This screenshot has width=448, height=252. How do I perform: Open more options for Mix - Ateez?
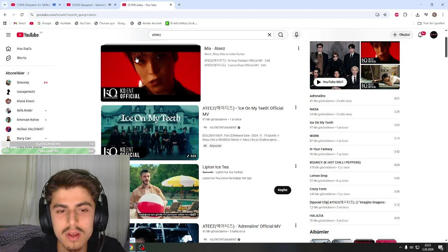pos(299,48)
